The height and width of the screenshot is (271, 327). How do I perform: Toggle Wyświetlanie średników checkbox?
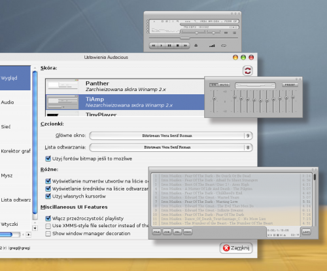[48, 189]
